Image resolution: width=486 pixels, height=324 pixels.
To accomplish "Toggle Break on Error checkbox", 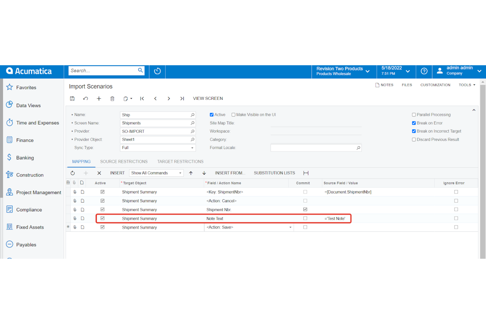I will coord(414,123).
